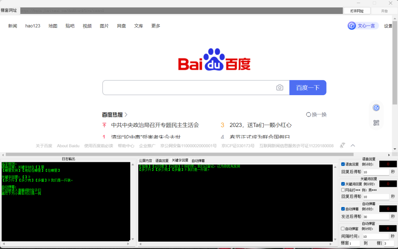Click the camera image search icon

click(x=279, y=88)
